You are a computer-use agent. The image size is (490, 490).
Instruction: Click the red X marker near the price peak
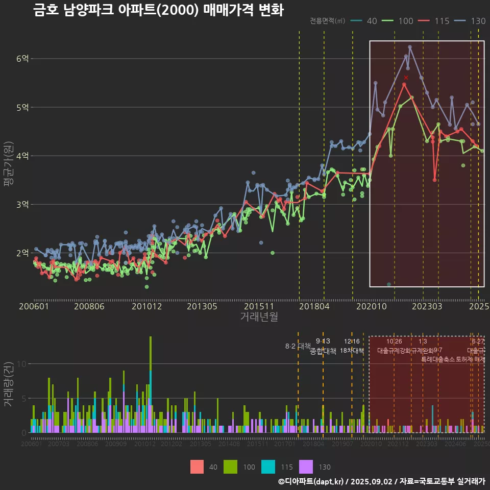click(x=406, y=78)
